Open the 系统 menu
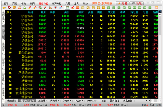The image size is (163, 108). [6, 4]
